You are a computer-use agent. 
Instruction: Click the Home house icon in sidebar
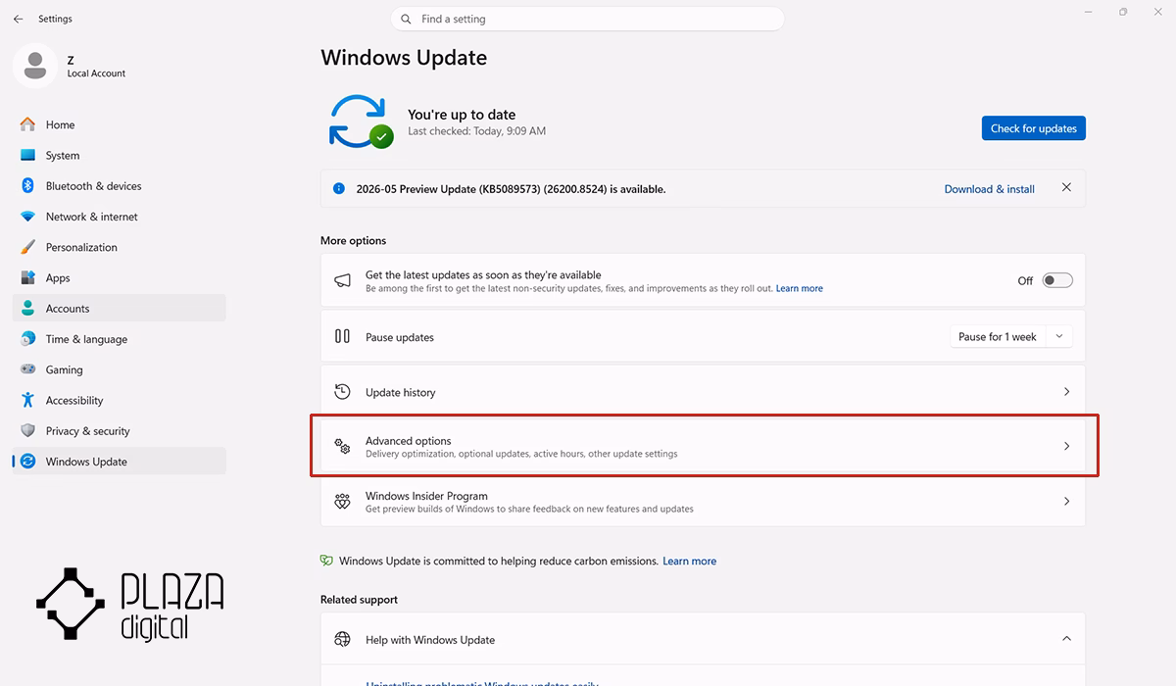(x=27, y=124)
